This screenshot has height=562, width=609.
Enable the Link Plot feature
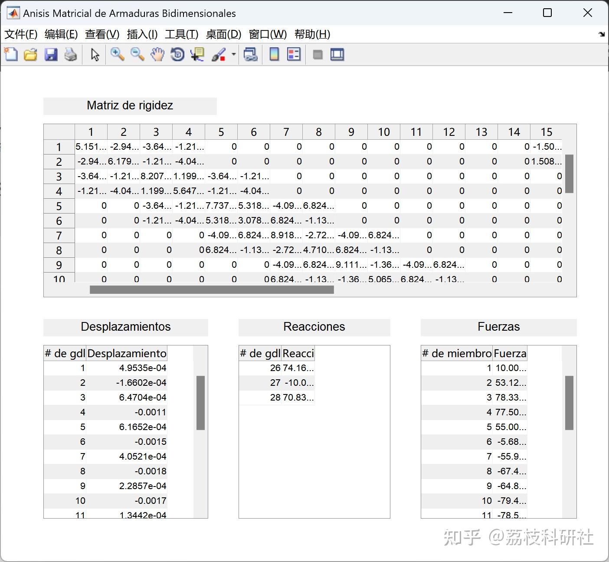250,54
